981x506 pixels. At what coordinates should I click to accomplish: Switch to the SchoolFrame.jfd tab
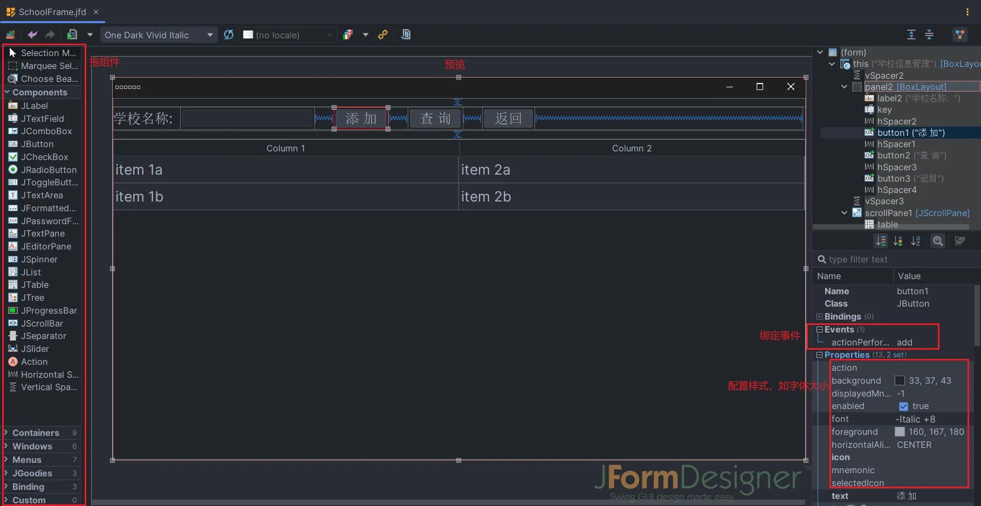click(x=52, y=12)
